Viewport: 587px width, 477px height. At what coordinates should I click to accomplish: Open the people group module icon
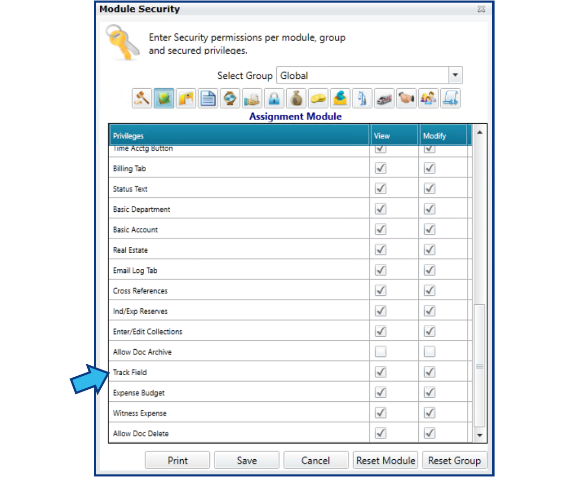pyautogui.click(x=429, y=99)
